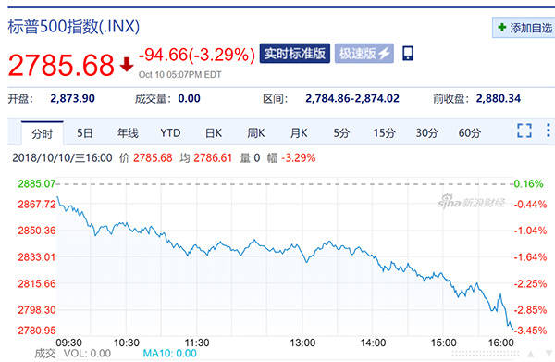Click the lightning bolt speed icon
Image resolution: width=555 pixels, height=362 pixels.
(384, 54)
